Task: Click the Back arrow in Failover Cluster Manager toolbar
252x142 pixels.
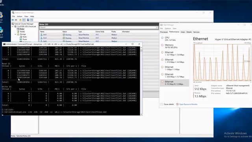Action: (13, 20)
